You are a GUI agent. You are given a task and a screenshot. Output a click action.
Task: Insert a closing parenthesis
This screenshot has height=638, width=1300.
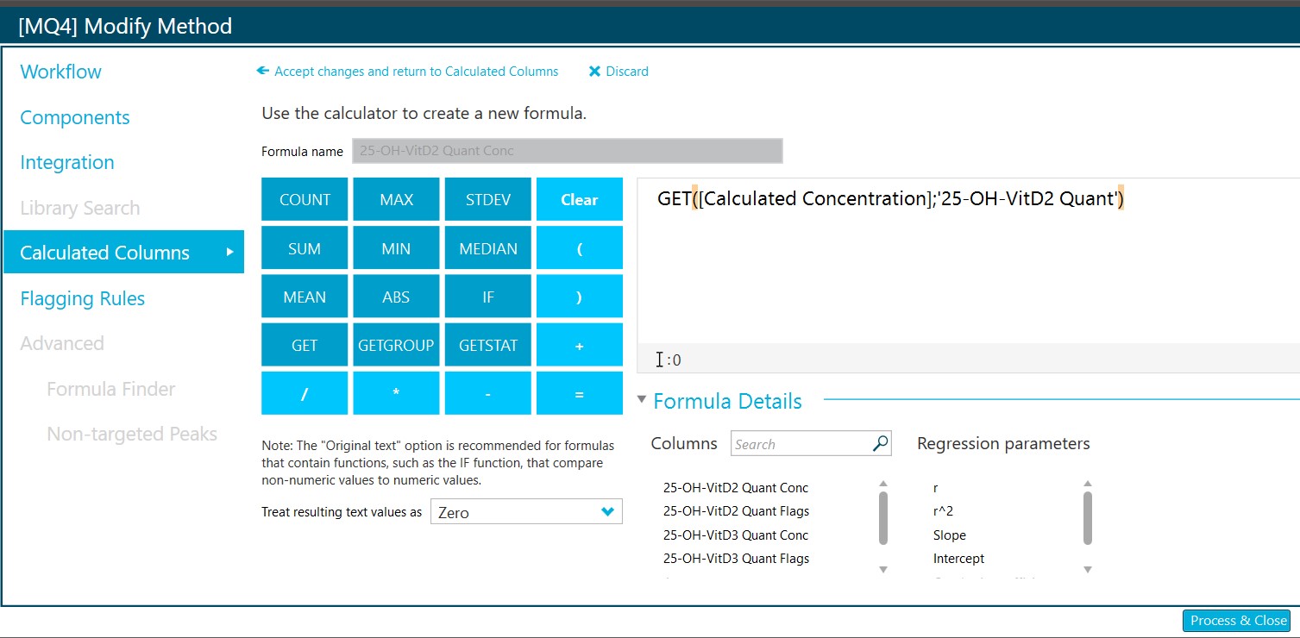point(580,297)
